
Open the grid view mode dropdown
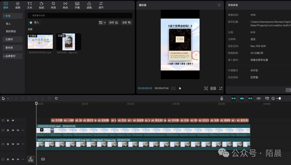102,23
